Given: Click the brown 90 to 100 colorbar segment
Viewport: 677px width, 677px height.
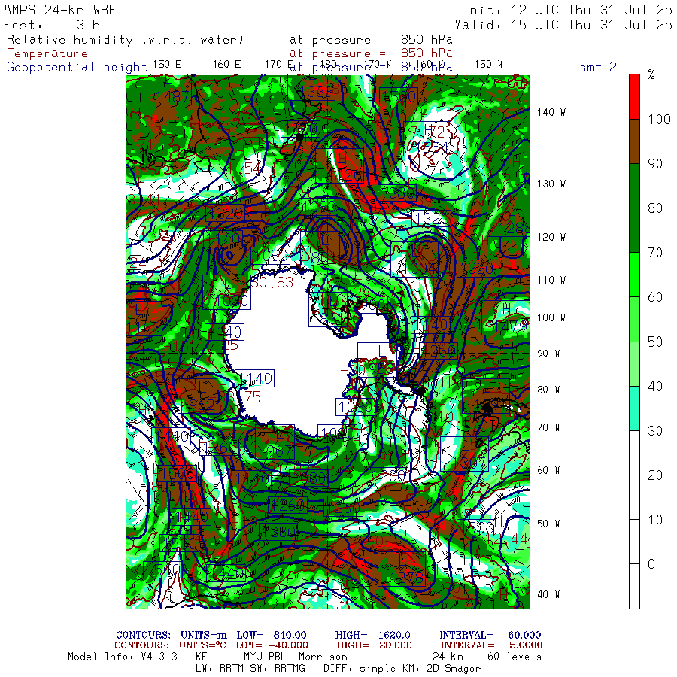Looking at the screenshot, I should (x=634, y=141).
